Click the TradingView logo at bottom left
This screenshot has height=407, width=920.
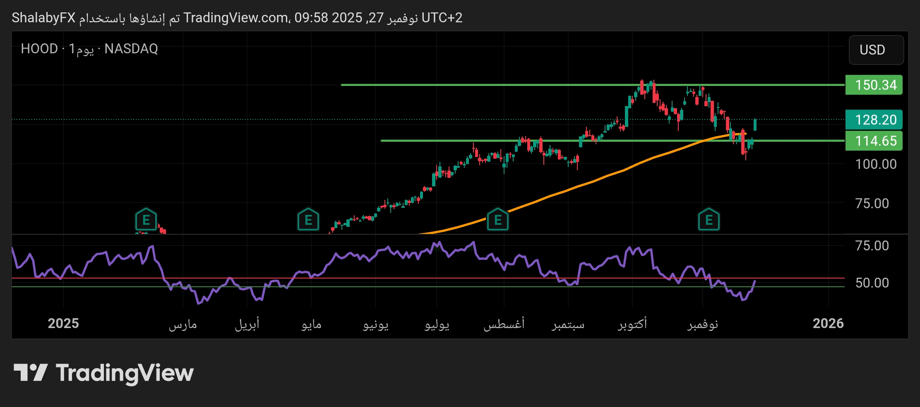[103, 373]
